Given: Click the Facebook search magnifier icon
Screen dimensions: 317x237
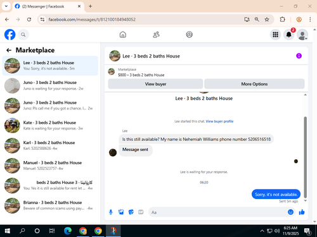Looking at the screenshot, I should pos(23,35).
